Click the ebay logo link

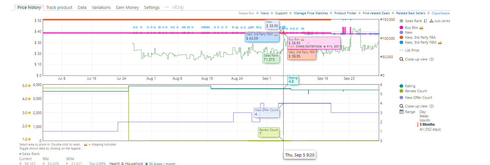tap(178, 7)
